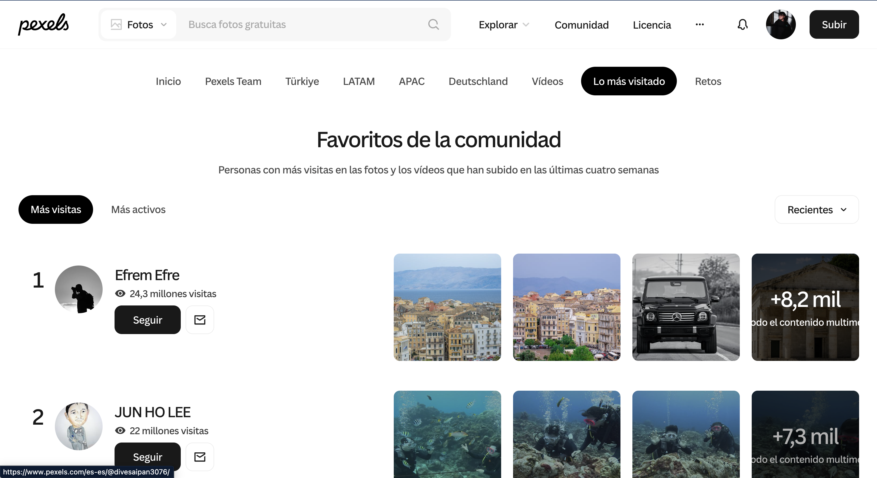Click Efrem Efre's profile picture

point(79,289)
